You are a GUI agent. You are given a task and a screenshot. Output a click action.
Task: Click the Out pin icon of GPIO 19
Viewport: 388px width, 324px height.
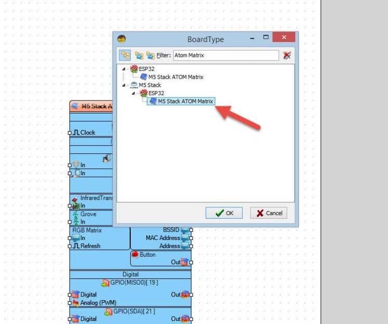(x=185, y=294)
